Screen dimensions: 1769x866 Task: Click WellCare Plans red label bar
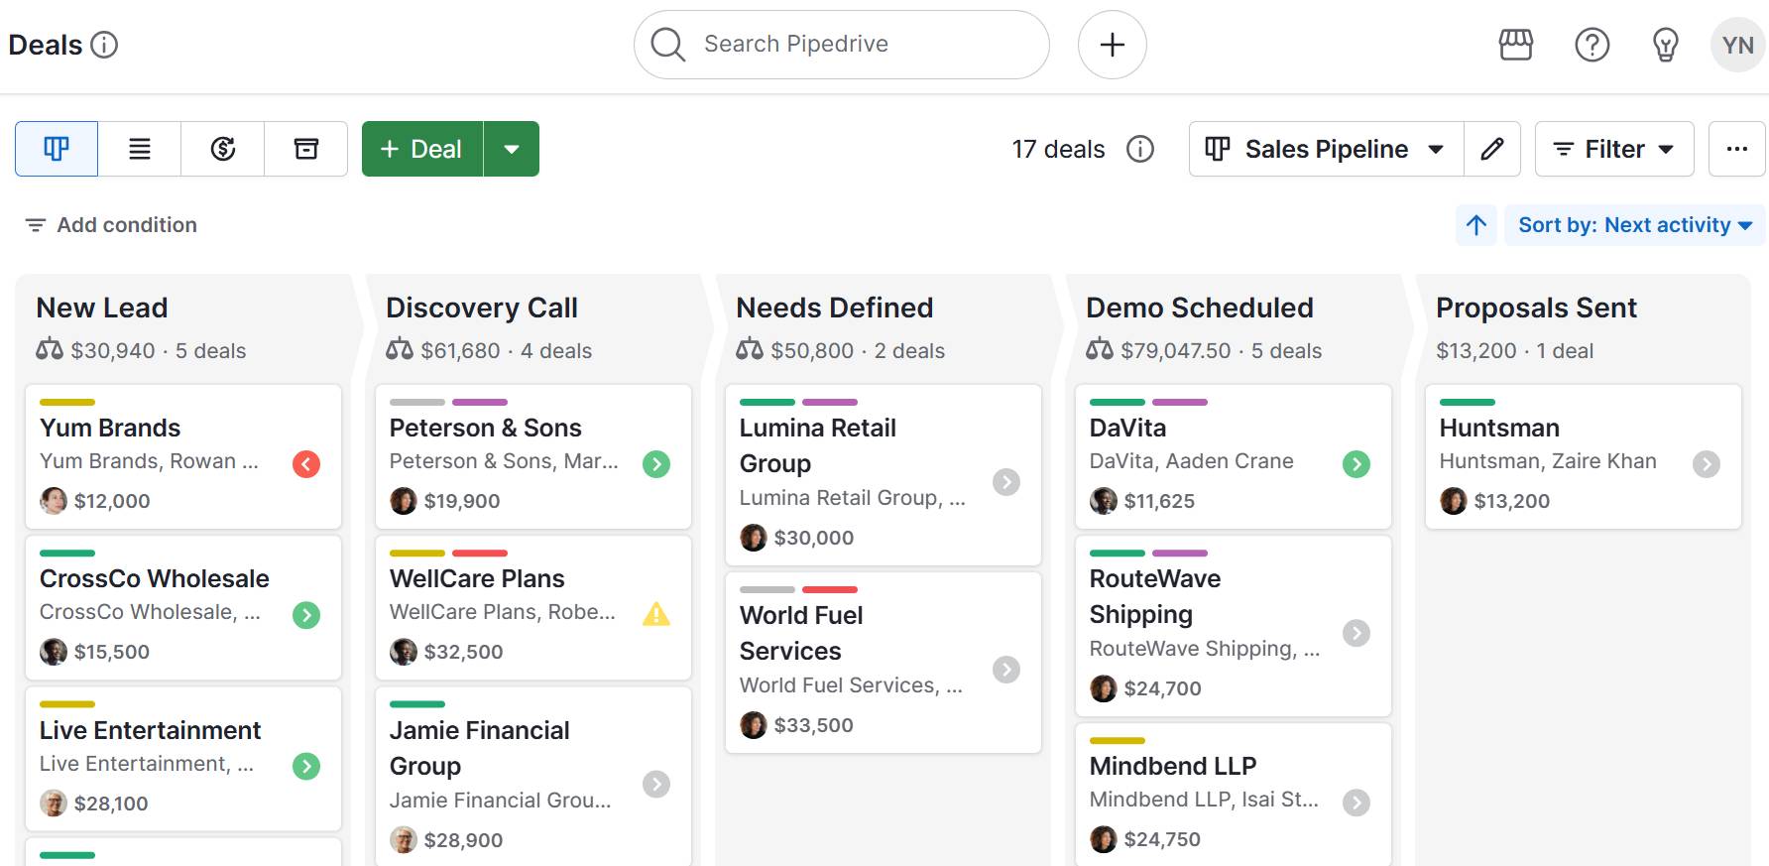coord(480,553)
